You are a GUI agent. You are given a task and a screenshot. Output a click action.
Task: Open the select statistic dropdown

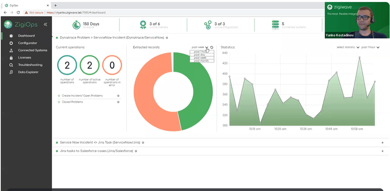point(348,48)
